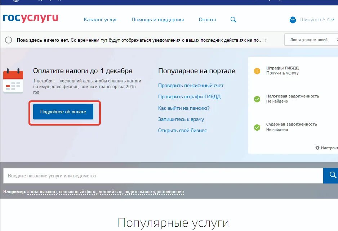Click inside the service name search field

pos(163,176)
